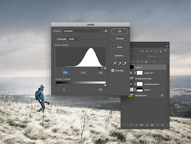191x144 pixels.
Task: Click the Hue/Saturation 1 mask thumbnail
Action: click(x=140, y=84)
